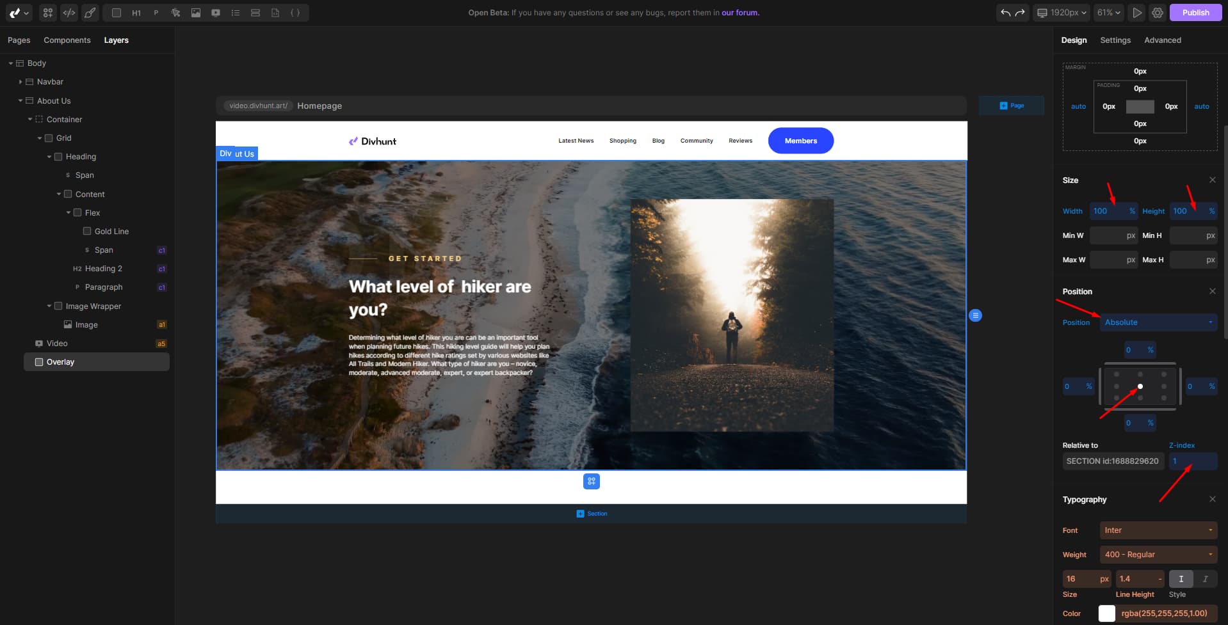Screen dimensions: 1228x625
Task: Open the Settings tab
Action: pos(1115,40)
